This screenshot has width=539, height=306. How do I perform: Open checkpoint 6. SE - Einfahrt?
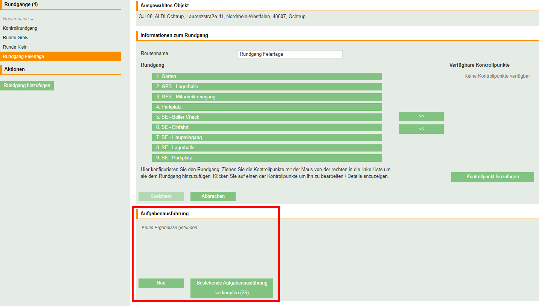267,127
